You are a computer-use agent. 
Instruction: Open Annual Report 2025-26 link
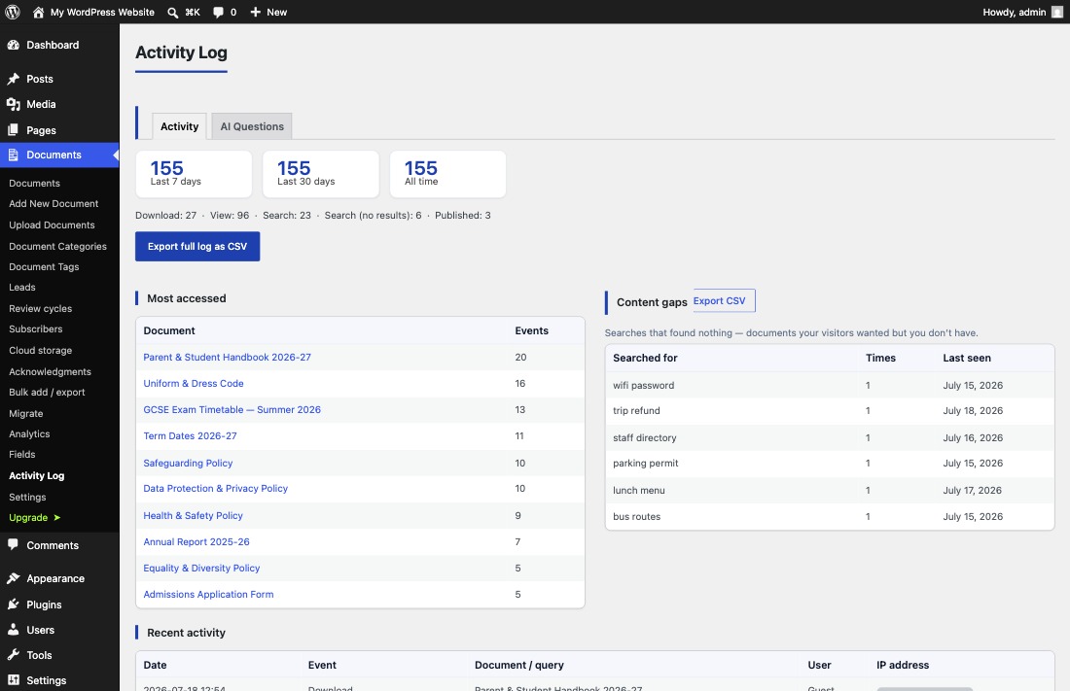(196, 541)
